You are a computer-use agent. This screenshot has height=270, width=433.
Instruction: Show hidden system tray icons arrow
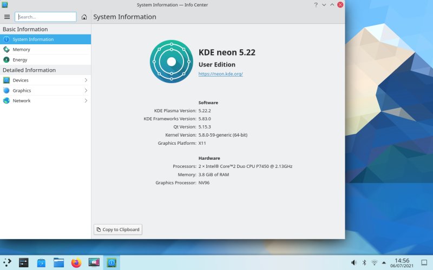(x=384, y=262)
